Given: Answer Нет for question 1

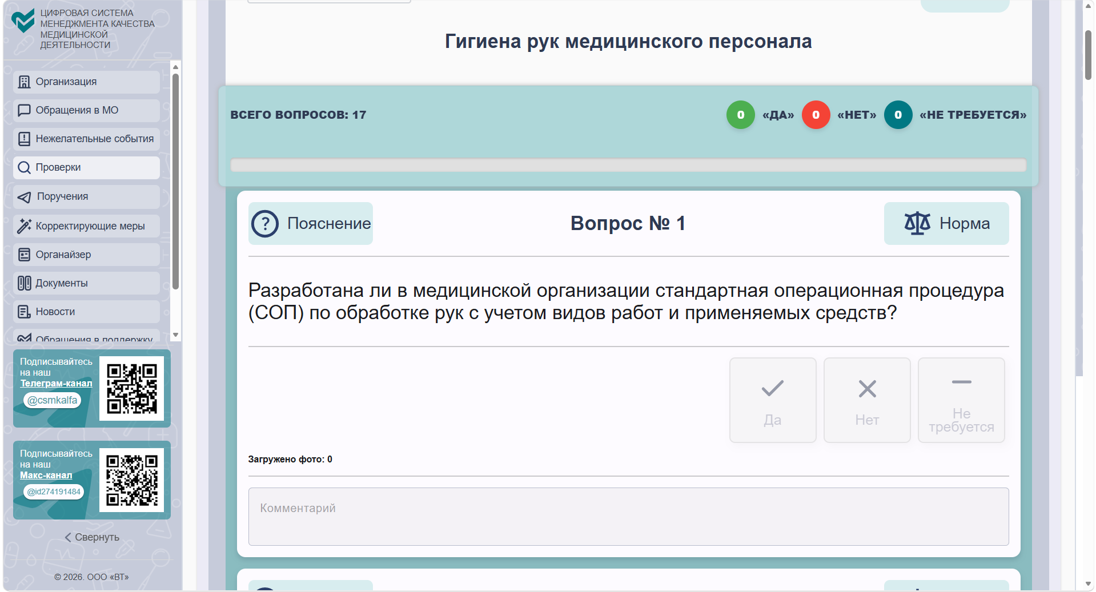Looking at the screenshot, I should pos(867,400).
